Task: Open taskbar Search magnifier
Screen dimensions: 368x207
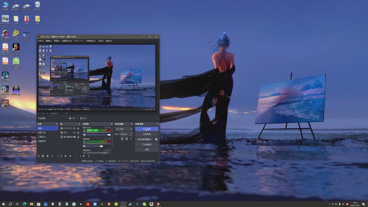Action: tap(10, 204)
